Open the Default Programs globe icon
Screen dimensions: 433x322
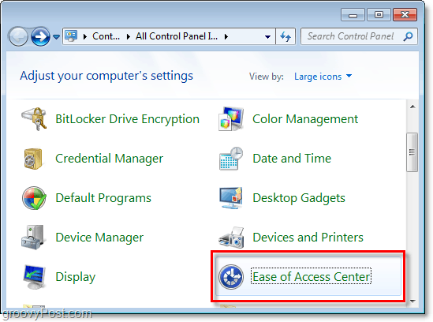(34, 198)
